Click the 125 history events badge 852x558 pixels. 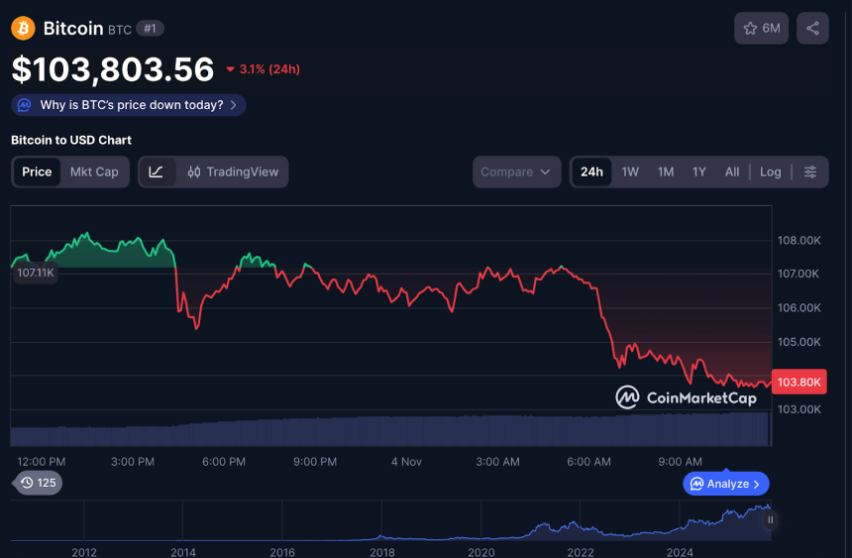click(38, 483)
